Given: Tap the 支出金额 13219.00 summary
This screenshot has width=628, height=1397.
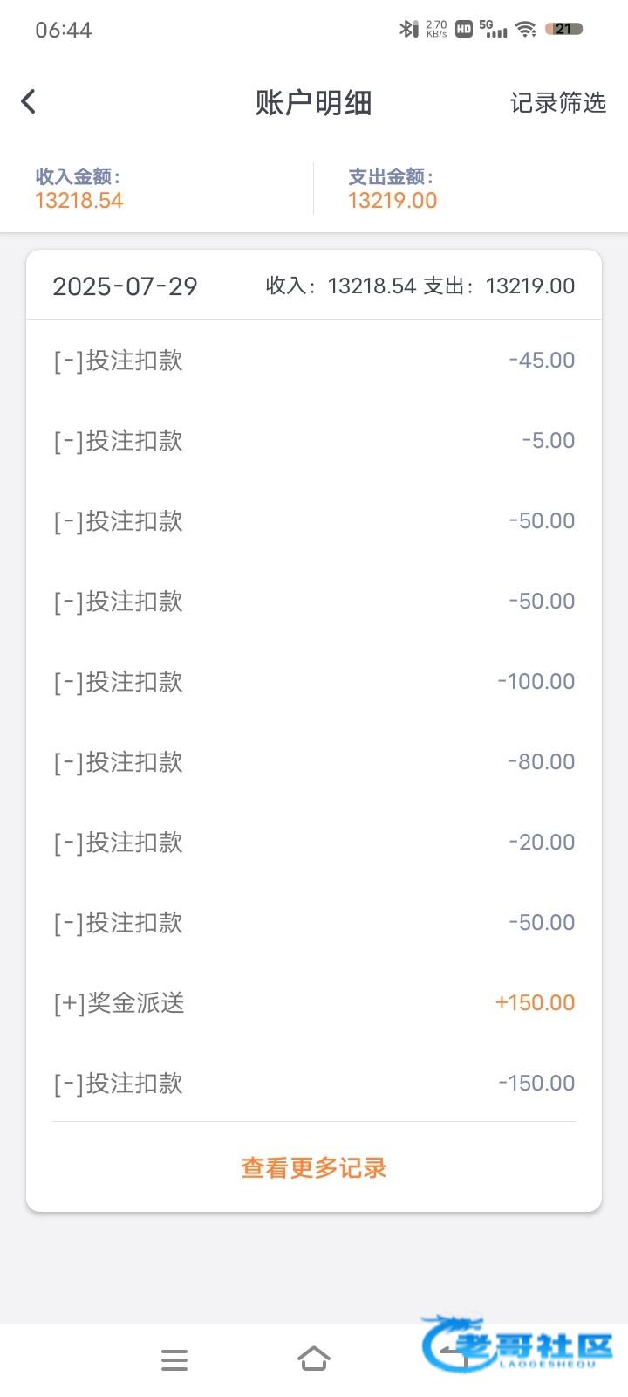Looking at the screenshot, I should click(392, 189).
